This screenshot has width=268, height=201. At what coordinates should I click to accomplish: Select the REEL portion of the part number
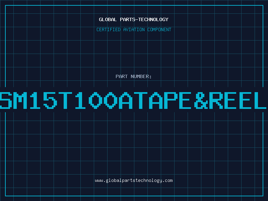click(x=238, y=100)
